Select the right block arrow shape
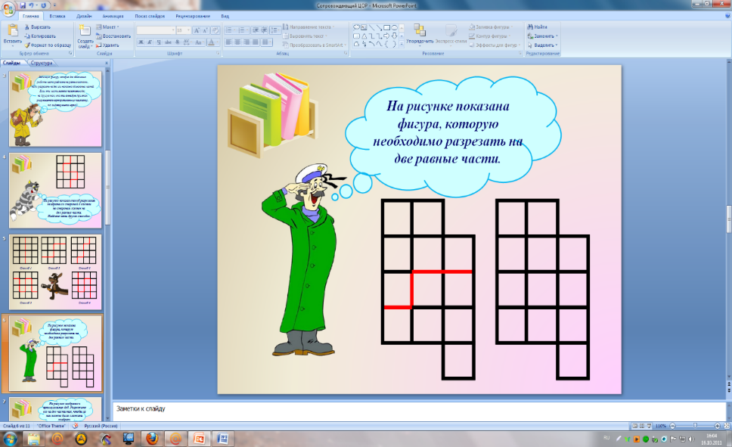Image resolution: width=732 pixels, height=447 pixels. (386, 36)
